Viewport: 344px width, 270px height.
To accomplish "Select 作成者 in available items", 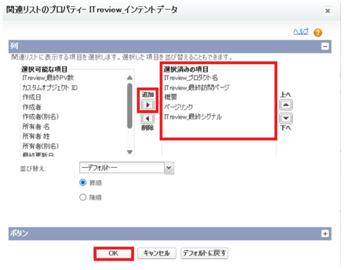I will coord(31,107).
